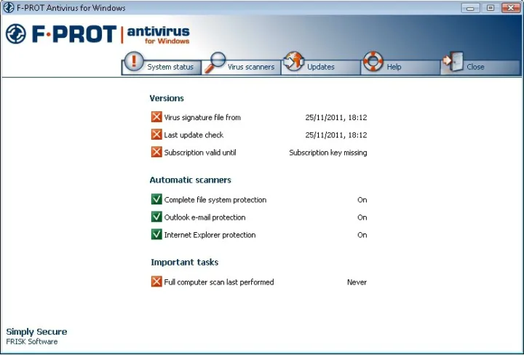Click the Help tab label

tap(394, 67)
